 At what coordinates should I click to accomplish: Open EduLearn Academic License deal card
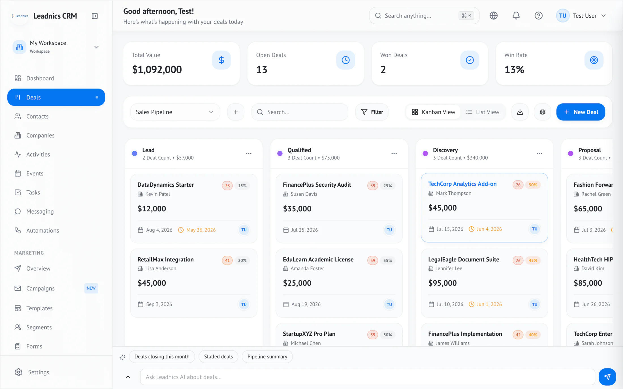coord(339,283)
